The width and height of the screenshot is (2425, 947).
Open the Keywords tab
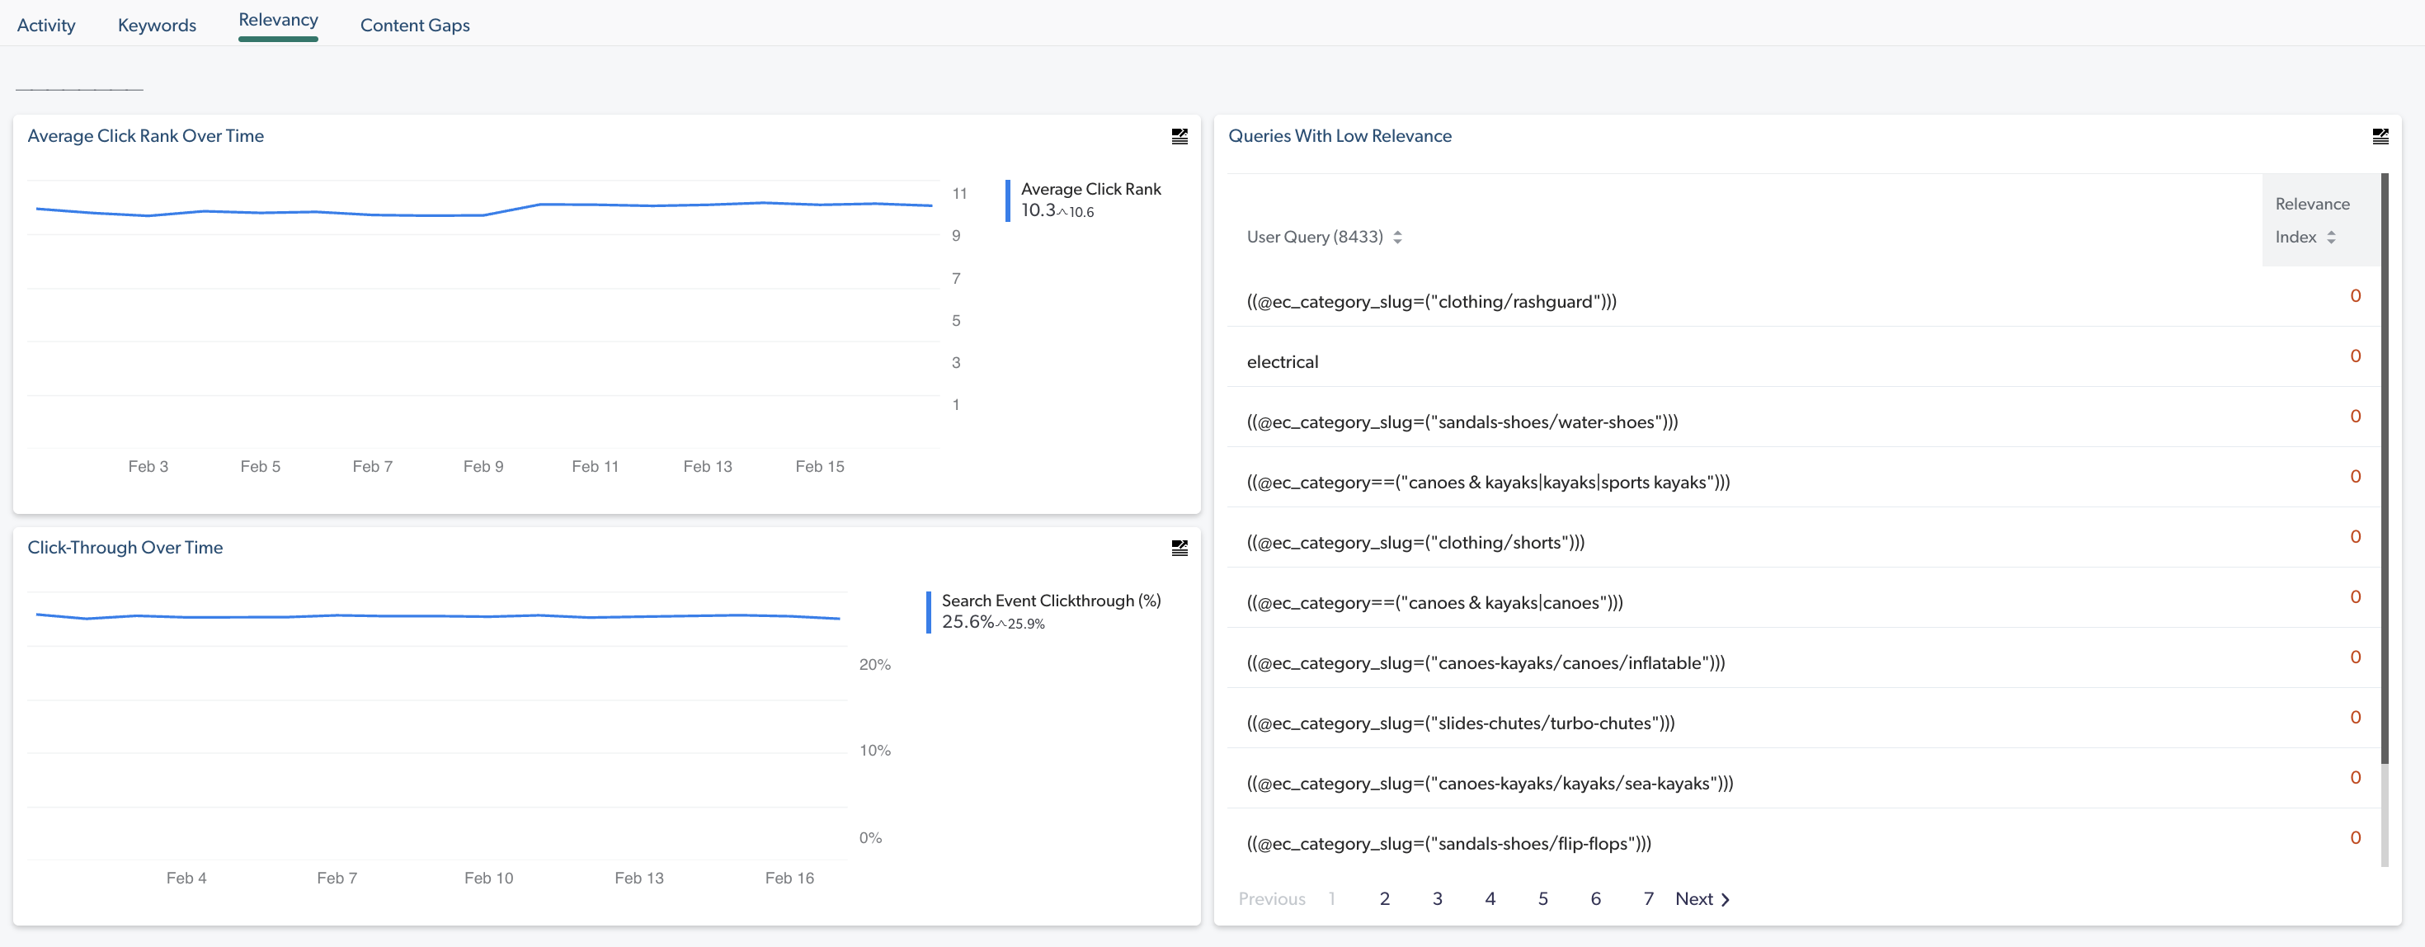pos(156,25)
